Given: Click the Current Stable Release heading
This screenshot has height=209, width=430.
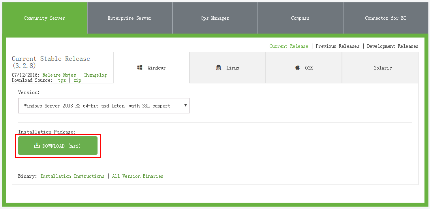Looking at the screenshot, I should [x=51, y=62].
